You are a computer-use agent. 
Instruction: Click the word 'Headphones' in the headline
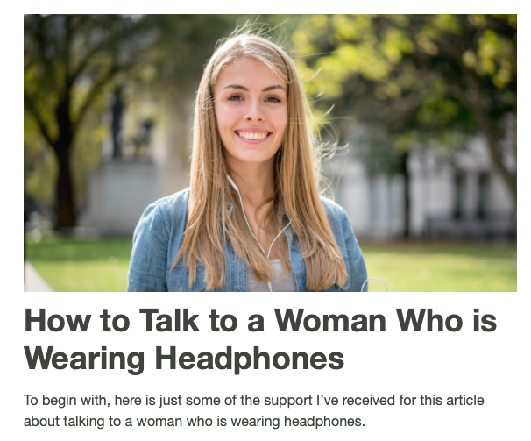coord(250,359)
